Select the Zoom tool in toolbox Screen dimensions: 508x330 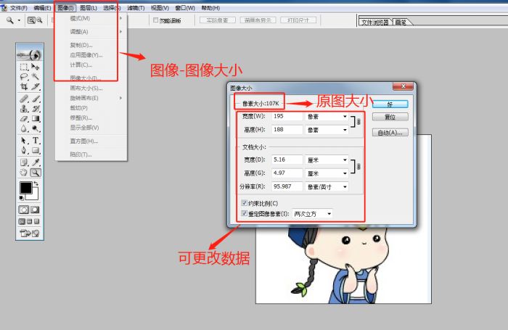coord(36,173)
